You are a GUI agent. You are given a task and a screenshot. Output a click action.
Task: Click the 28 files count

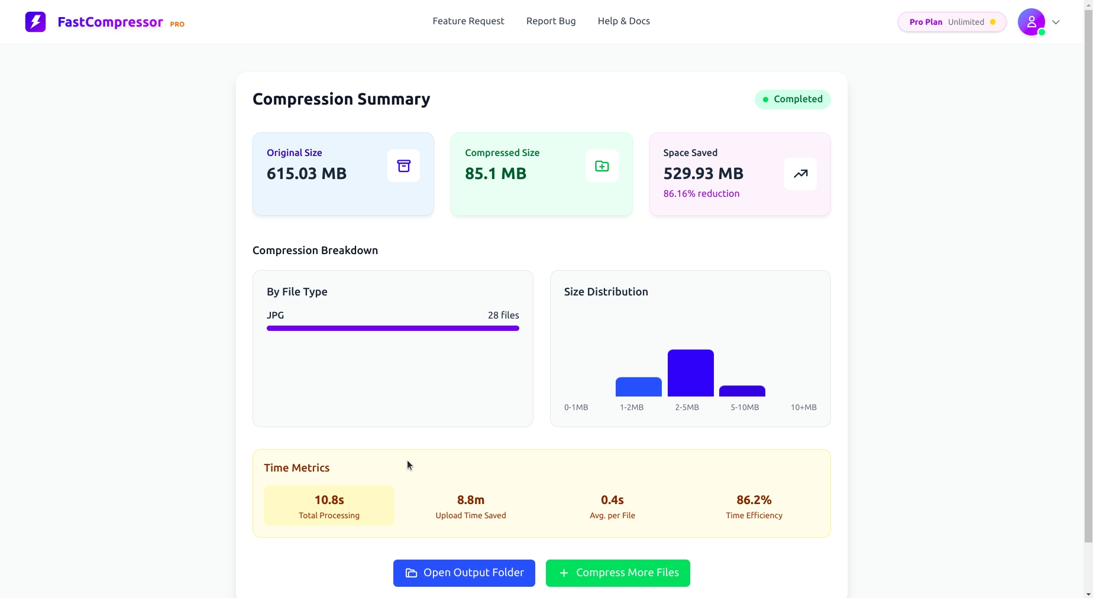coord(503,316)
